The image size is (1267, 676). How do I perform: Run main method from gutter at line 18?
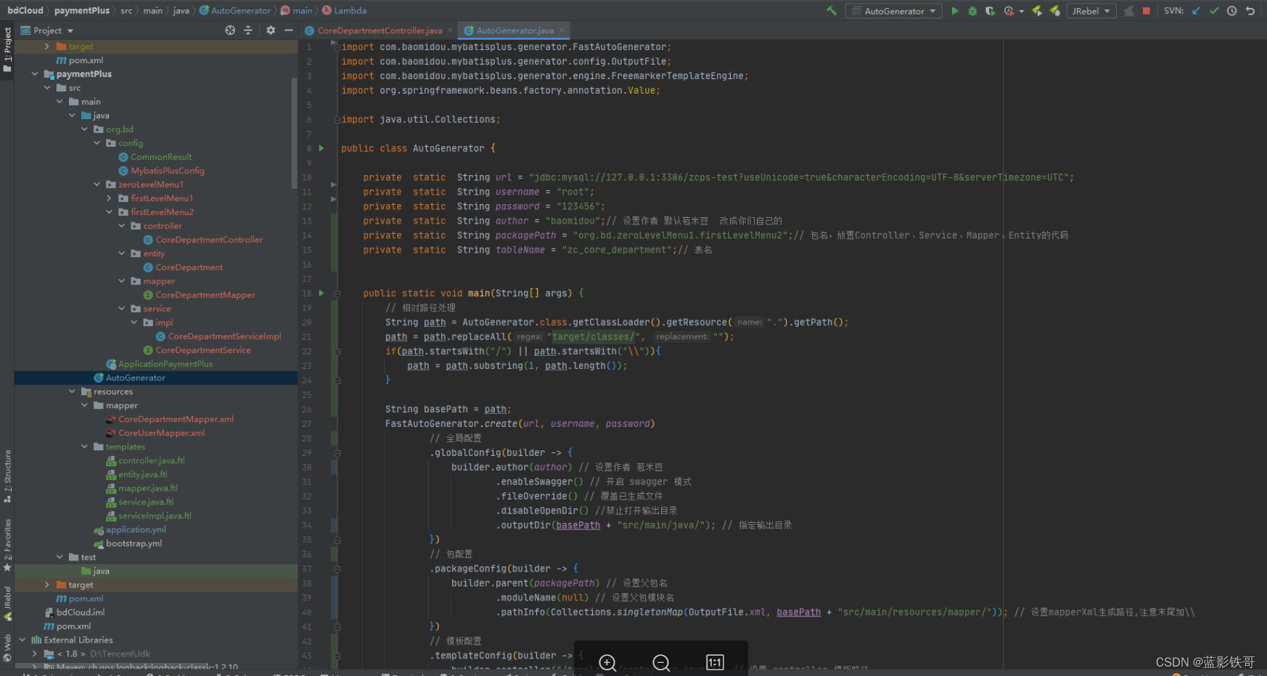point(321,293)
